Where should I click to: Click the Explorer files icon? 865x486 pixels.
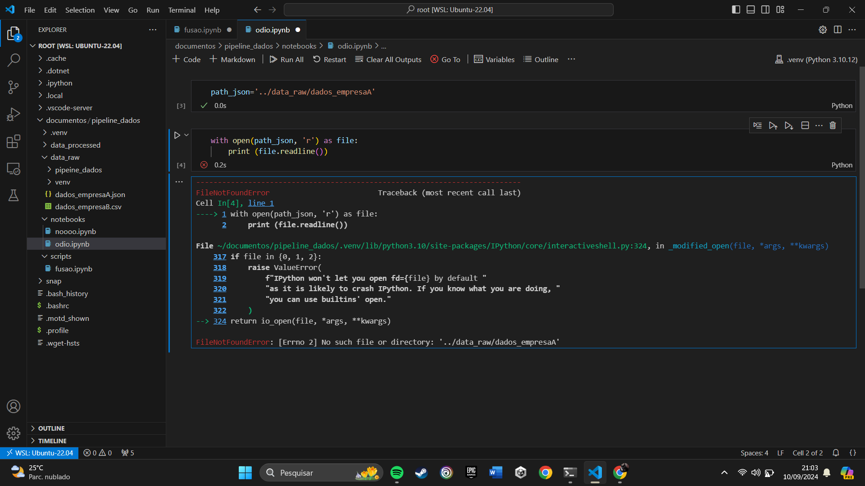point(14,33)
